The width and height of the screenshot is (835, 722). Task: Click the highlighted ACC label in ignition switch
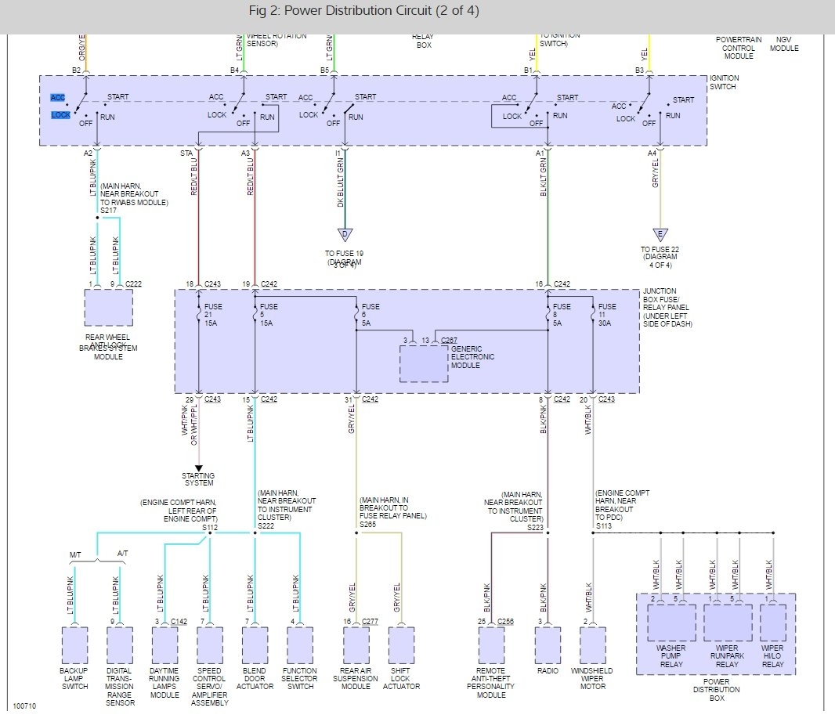click(x=57, y=97)
